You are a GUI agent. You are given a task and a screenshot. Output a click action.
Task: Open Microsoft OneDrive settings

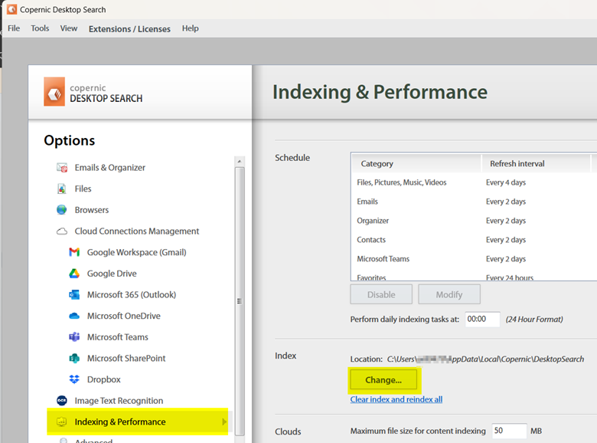(x=124, y=316)
